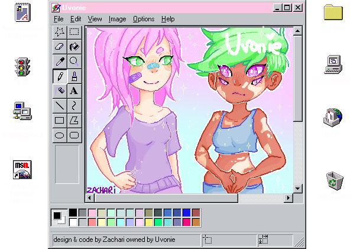Choose the pastel pink swatch in top row
The width and height of the screenshot is (357, 249).
pyautogui.click(x=92, y=213)
